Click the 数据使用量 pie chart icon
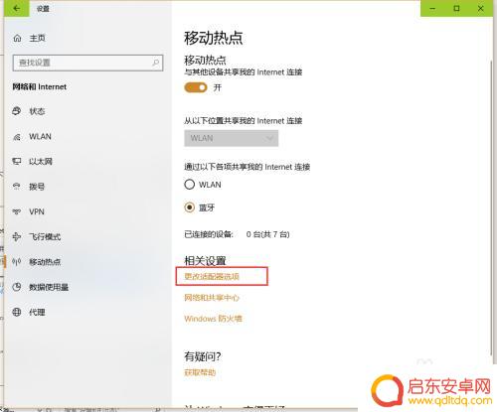Viewport: 497px width, 412px height. tap(17, 287)
